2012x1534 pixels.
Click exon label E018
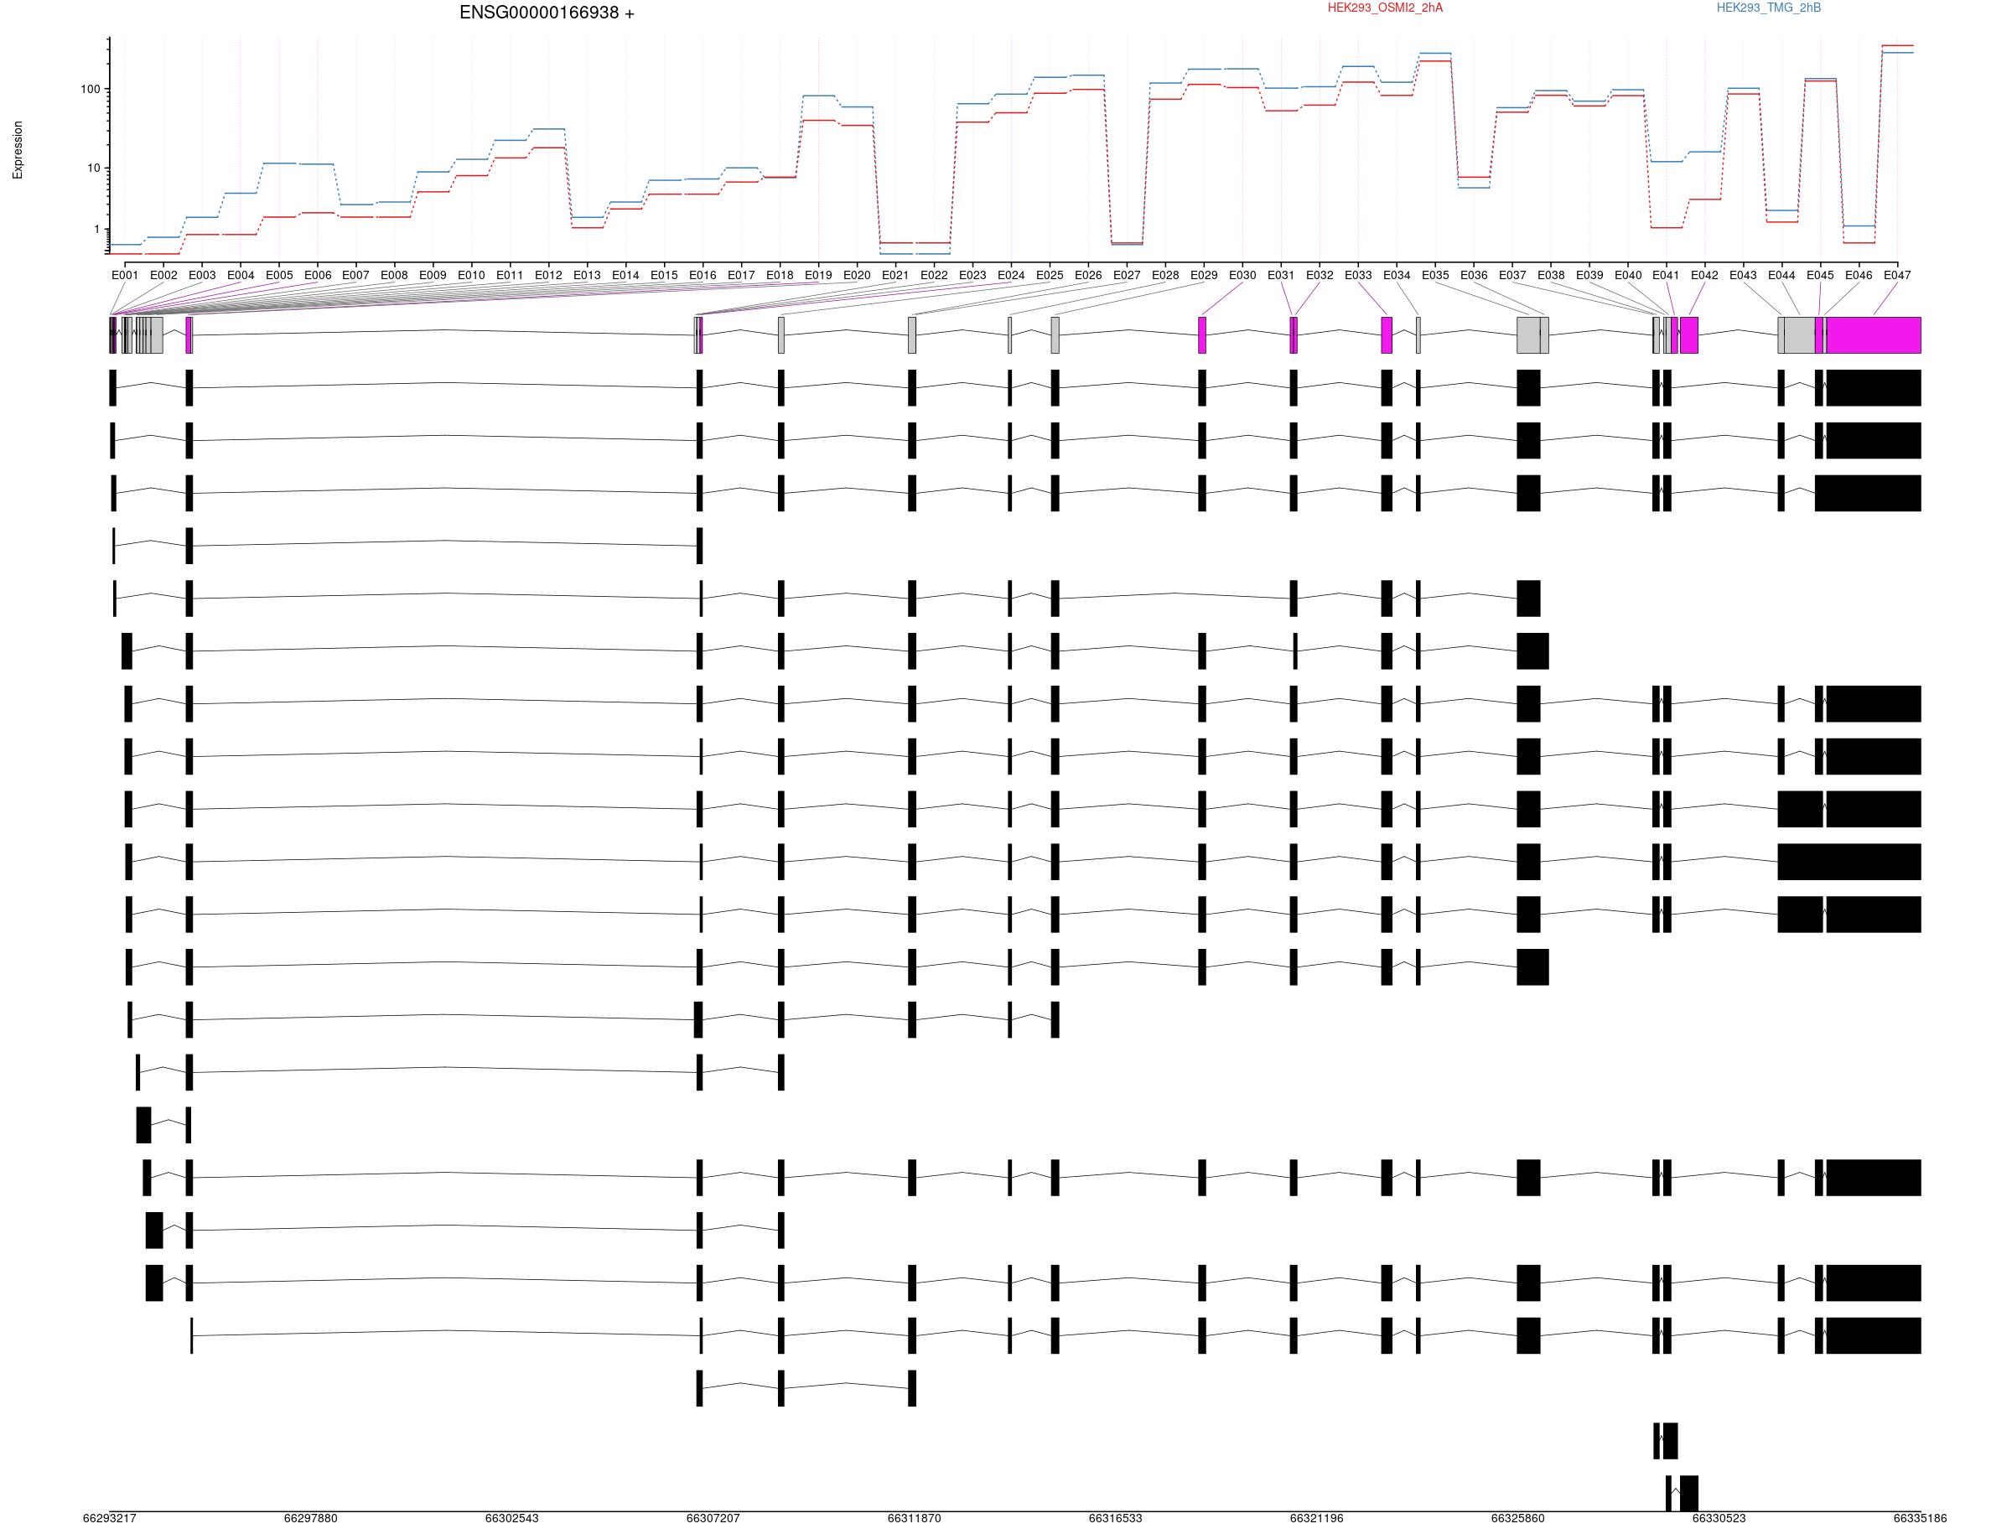point(779,275)
